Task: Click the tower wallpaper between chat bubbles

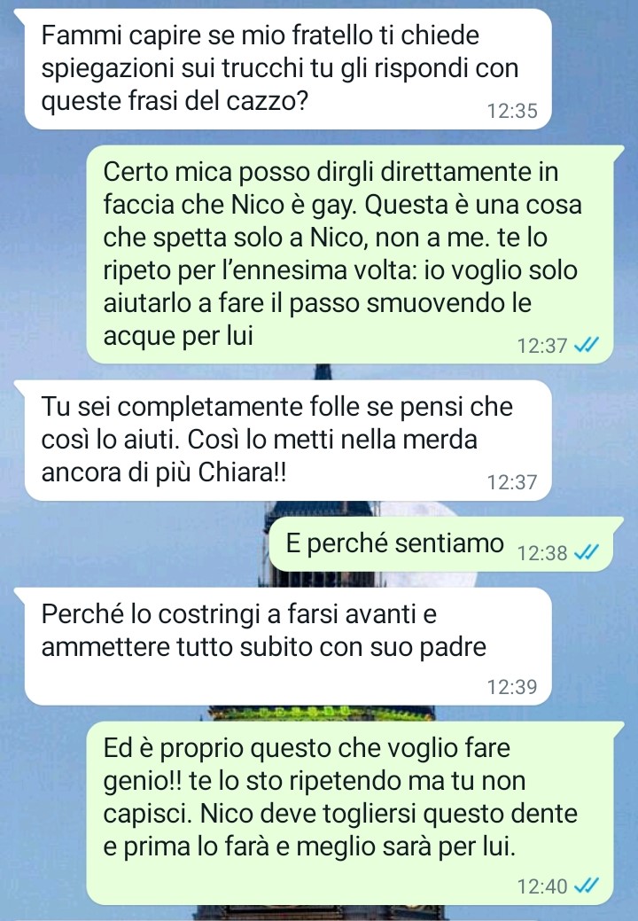Action: coord(322,713)
